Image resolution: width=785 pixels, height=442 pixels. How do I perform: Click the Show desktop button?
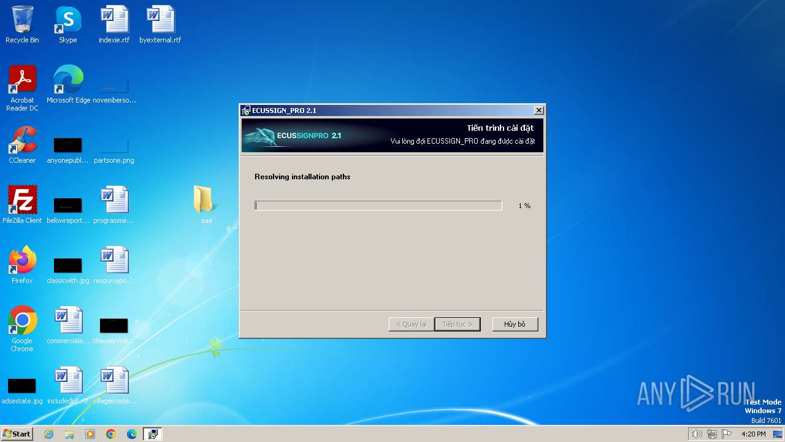[779, 434]
